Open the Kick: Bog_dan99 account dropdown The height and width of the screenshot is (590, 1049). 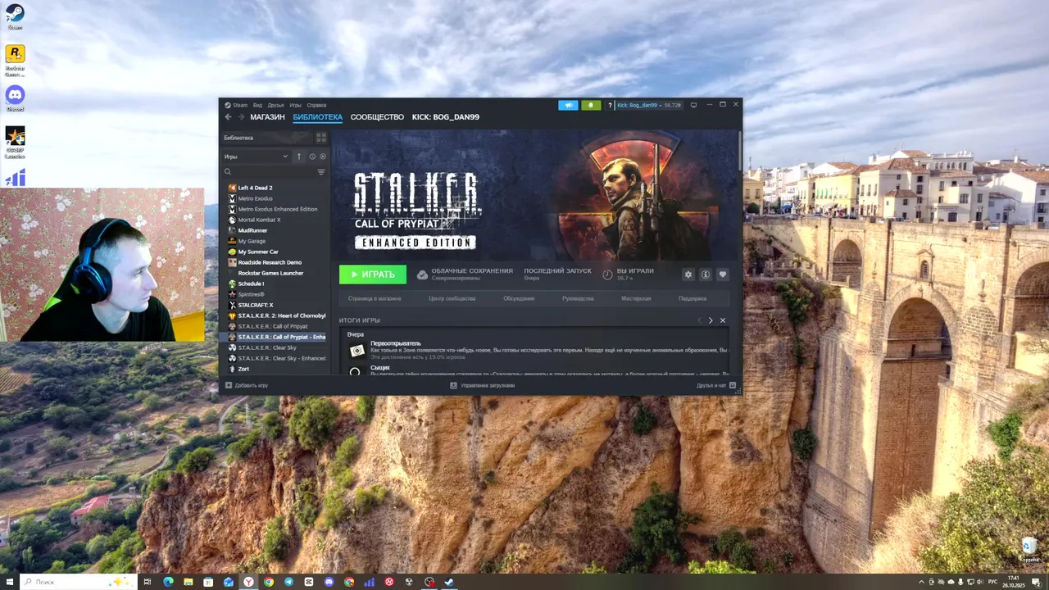click(649, 105)
